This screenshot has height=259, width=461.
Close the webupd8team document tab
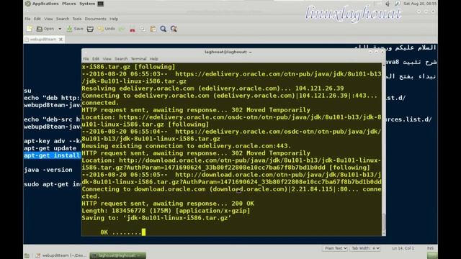(x=61, y=40)
